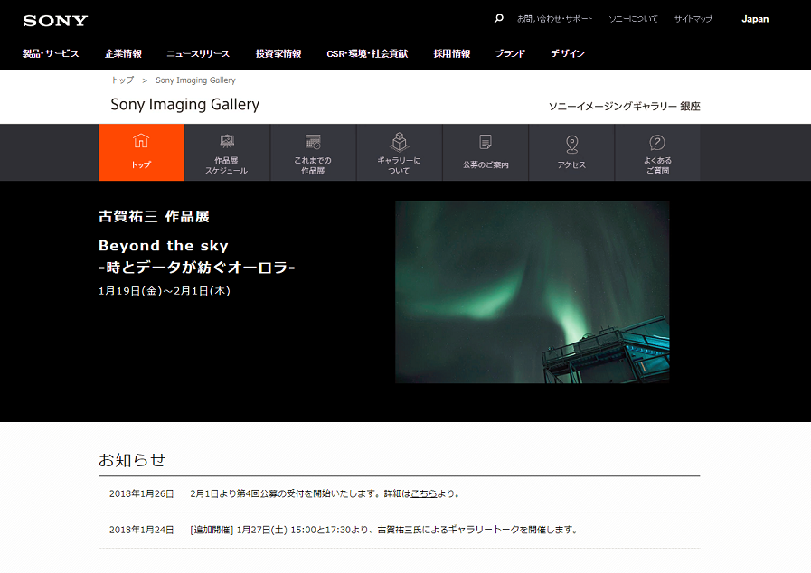Follow the こちら link in the news
This screenshot has width=811, height=573.
click(424, 493)
